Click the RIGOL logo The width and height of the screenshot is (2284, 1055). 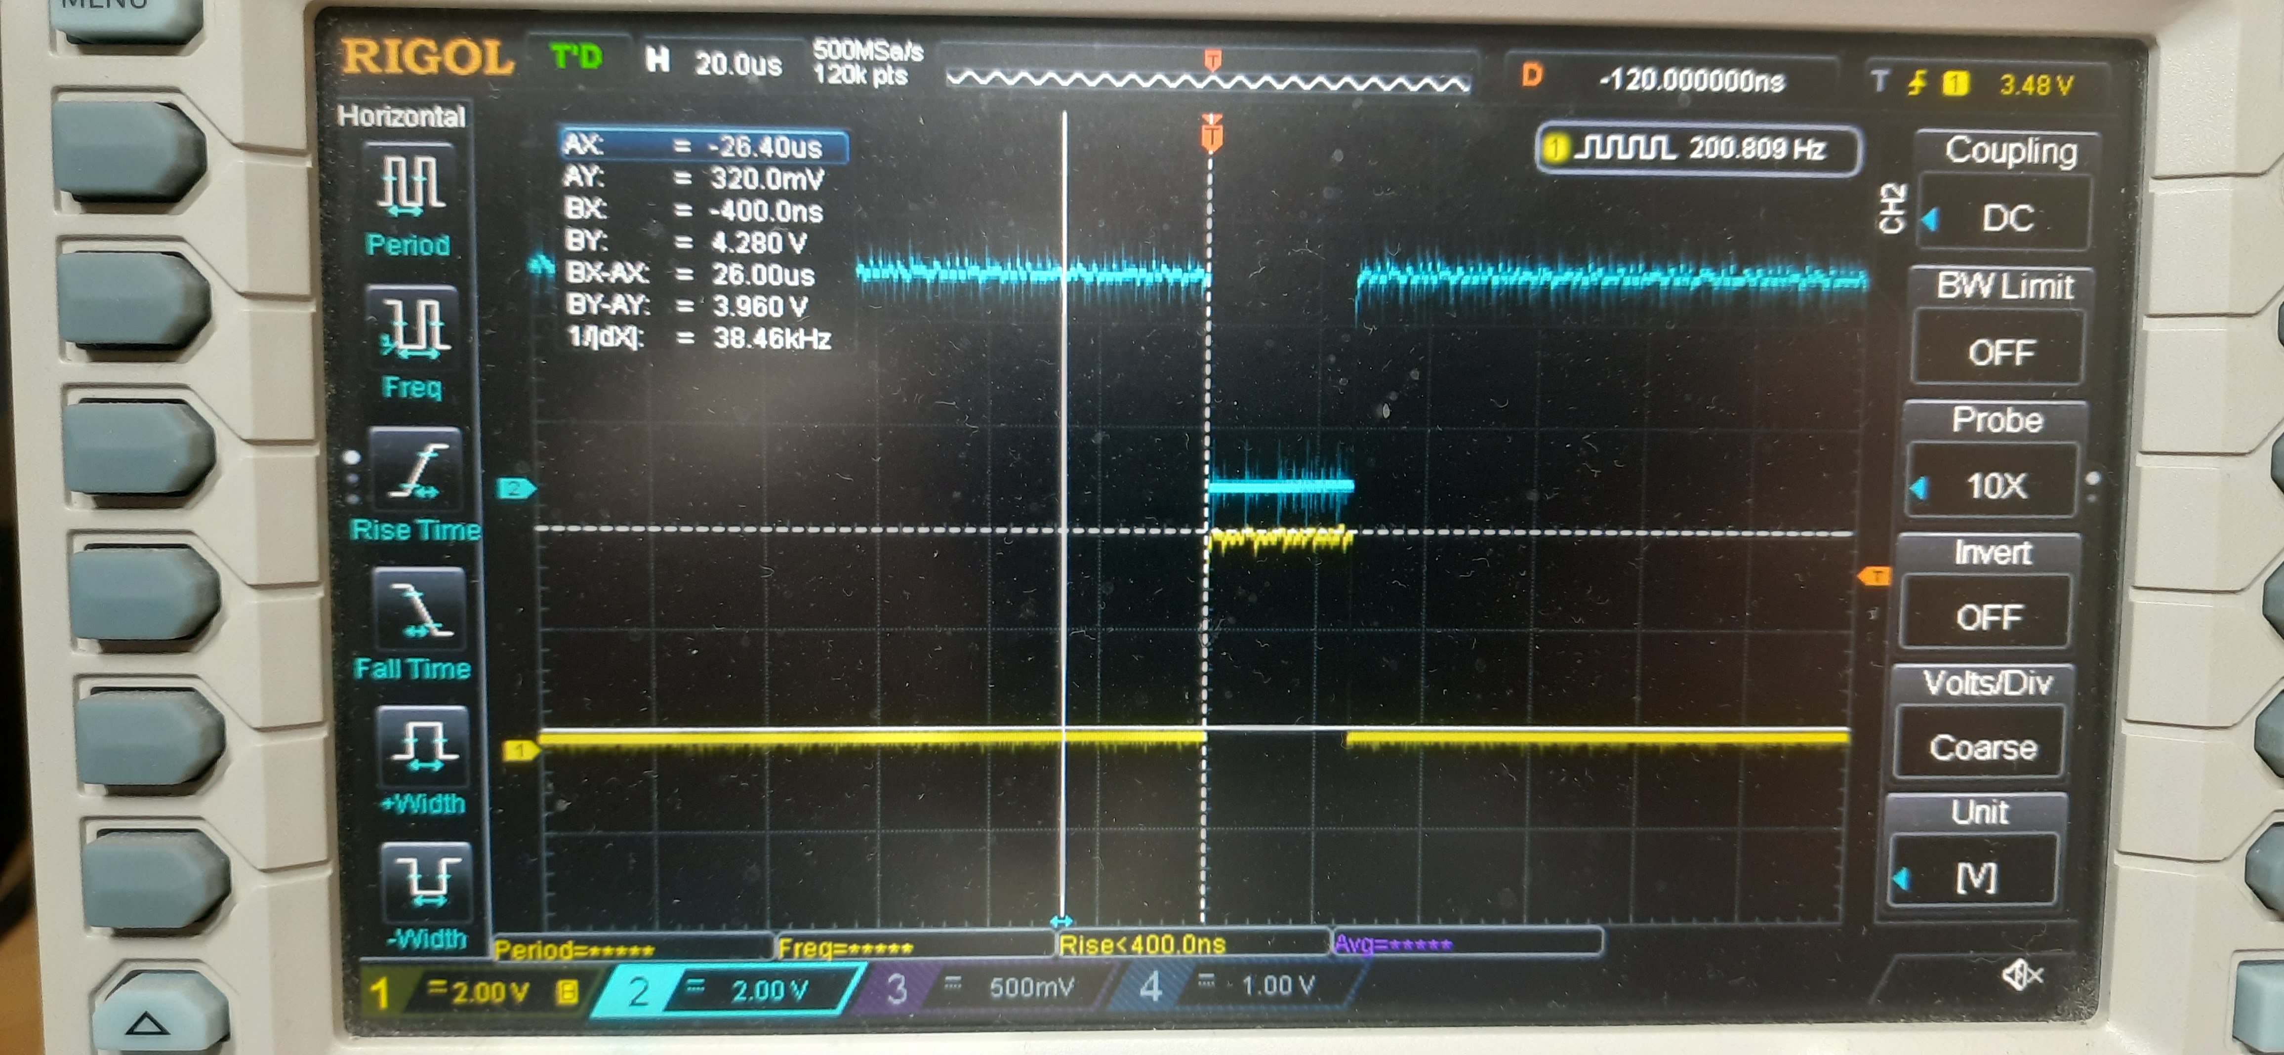click(427, 57)
